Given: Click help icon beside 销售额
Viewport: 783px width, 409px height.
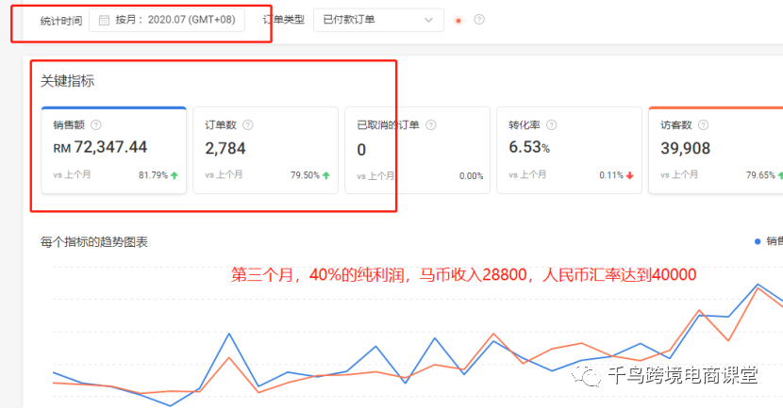Looking at the screenshot, I should [96, 124].
